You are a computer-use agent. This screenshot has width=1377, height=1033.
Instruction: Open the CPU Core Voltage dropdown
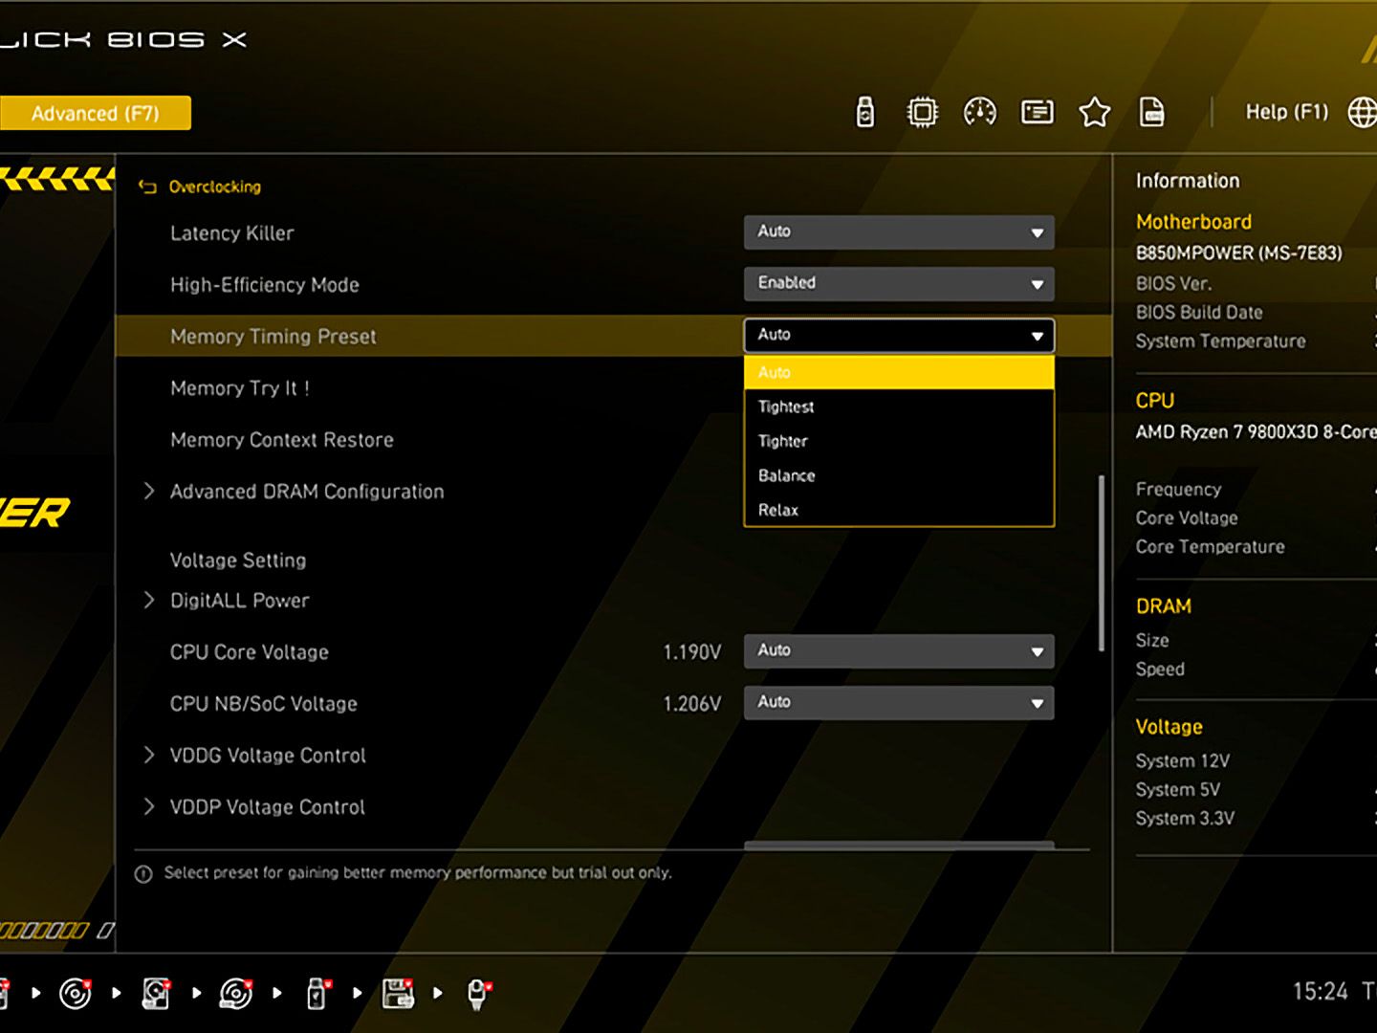point(899,650)
